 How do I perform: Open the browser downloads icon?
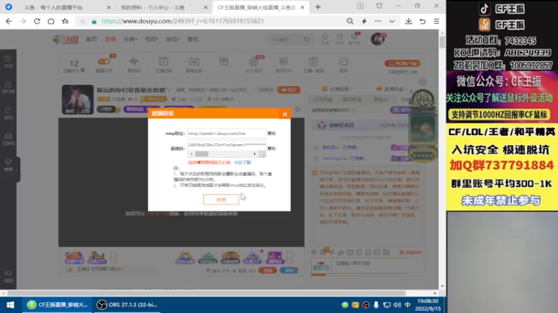pyautogui.click(x=409, y=22)
